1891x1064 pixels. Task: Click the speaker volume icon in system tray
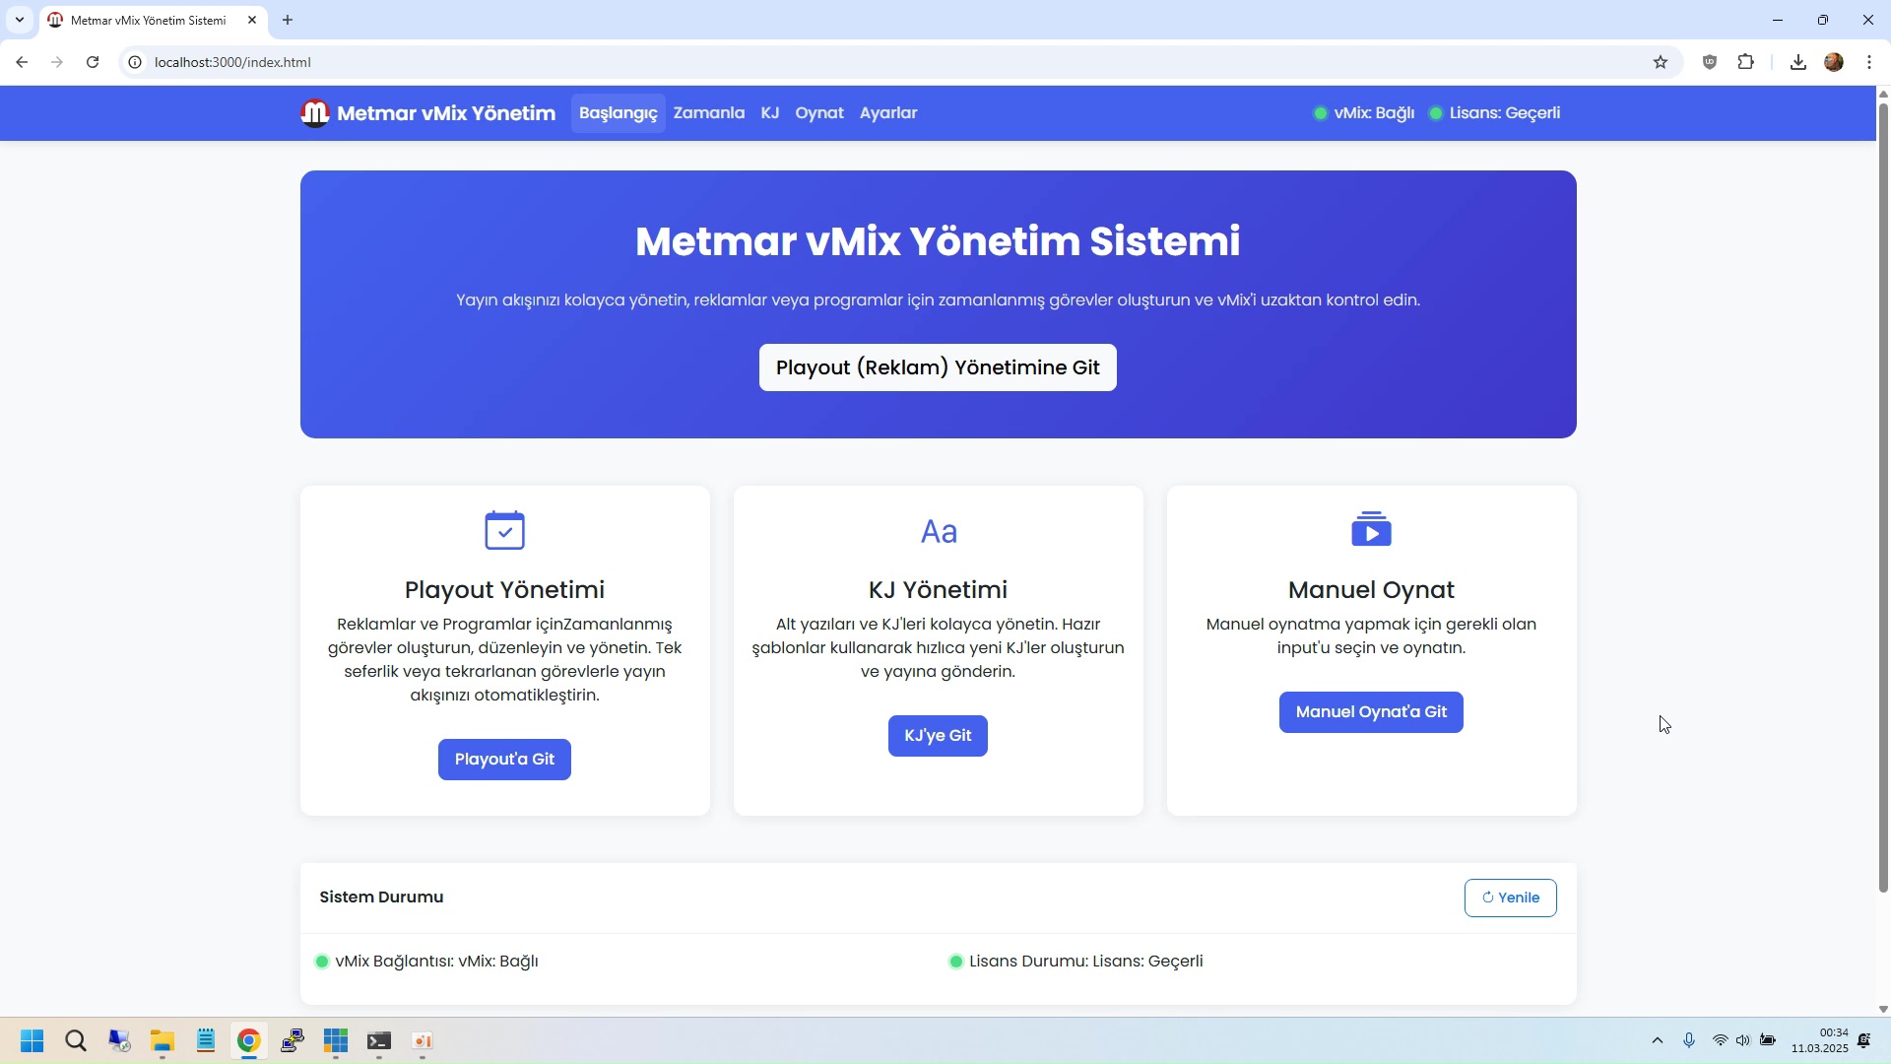[x=1743, y=1040]
